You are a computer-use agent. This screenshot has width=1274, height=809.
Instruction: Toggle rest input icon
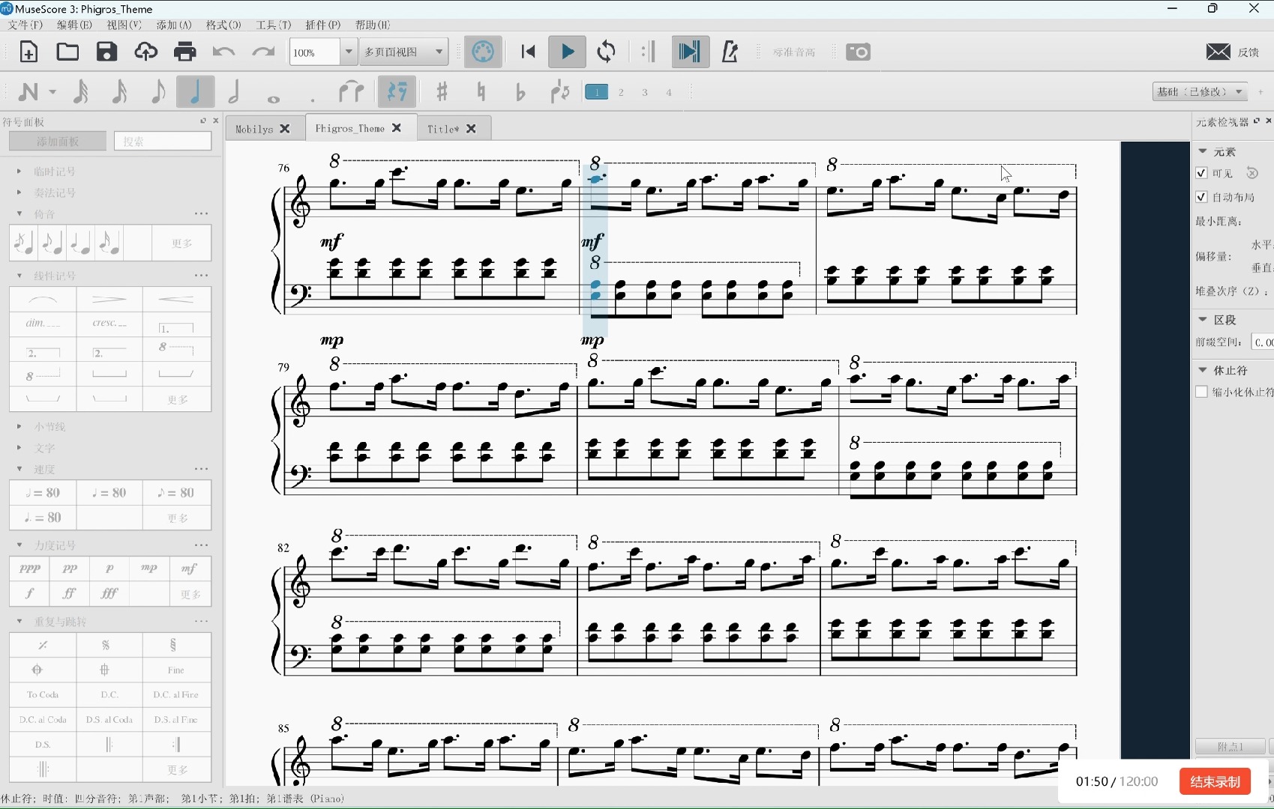coord(397,92)
